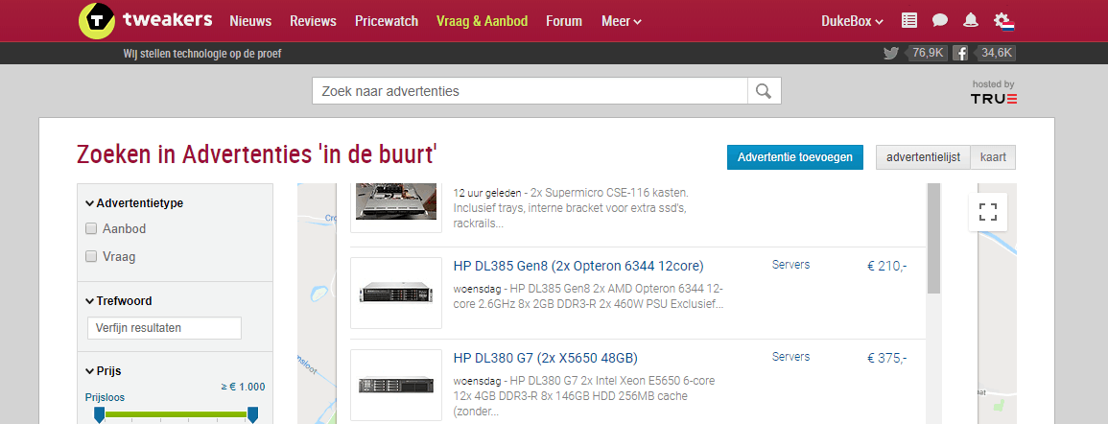
Task: Focus the Verfijn resultaten keyword field
Action: 164,328
